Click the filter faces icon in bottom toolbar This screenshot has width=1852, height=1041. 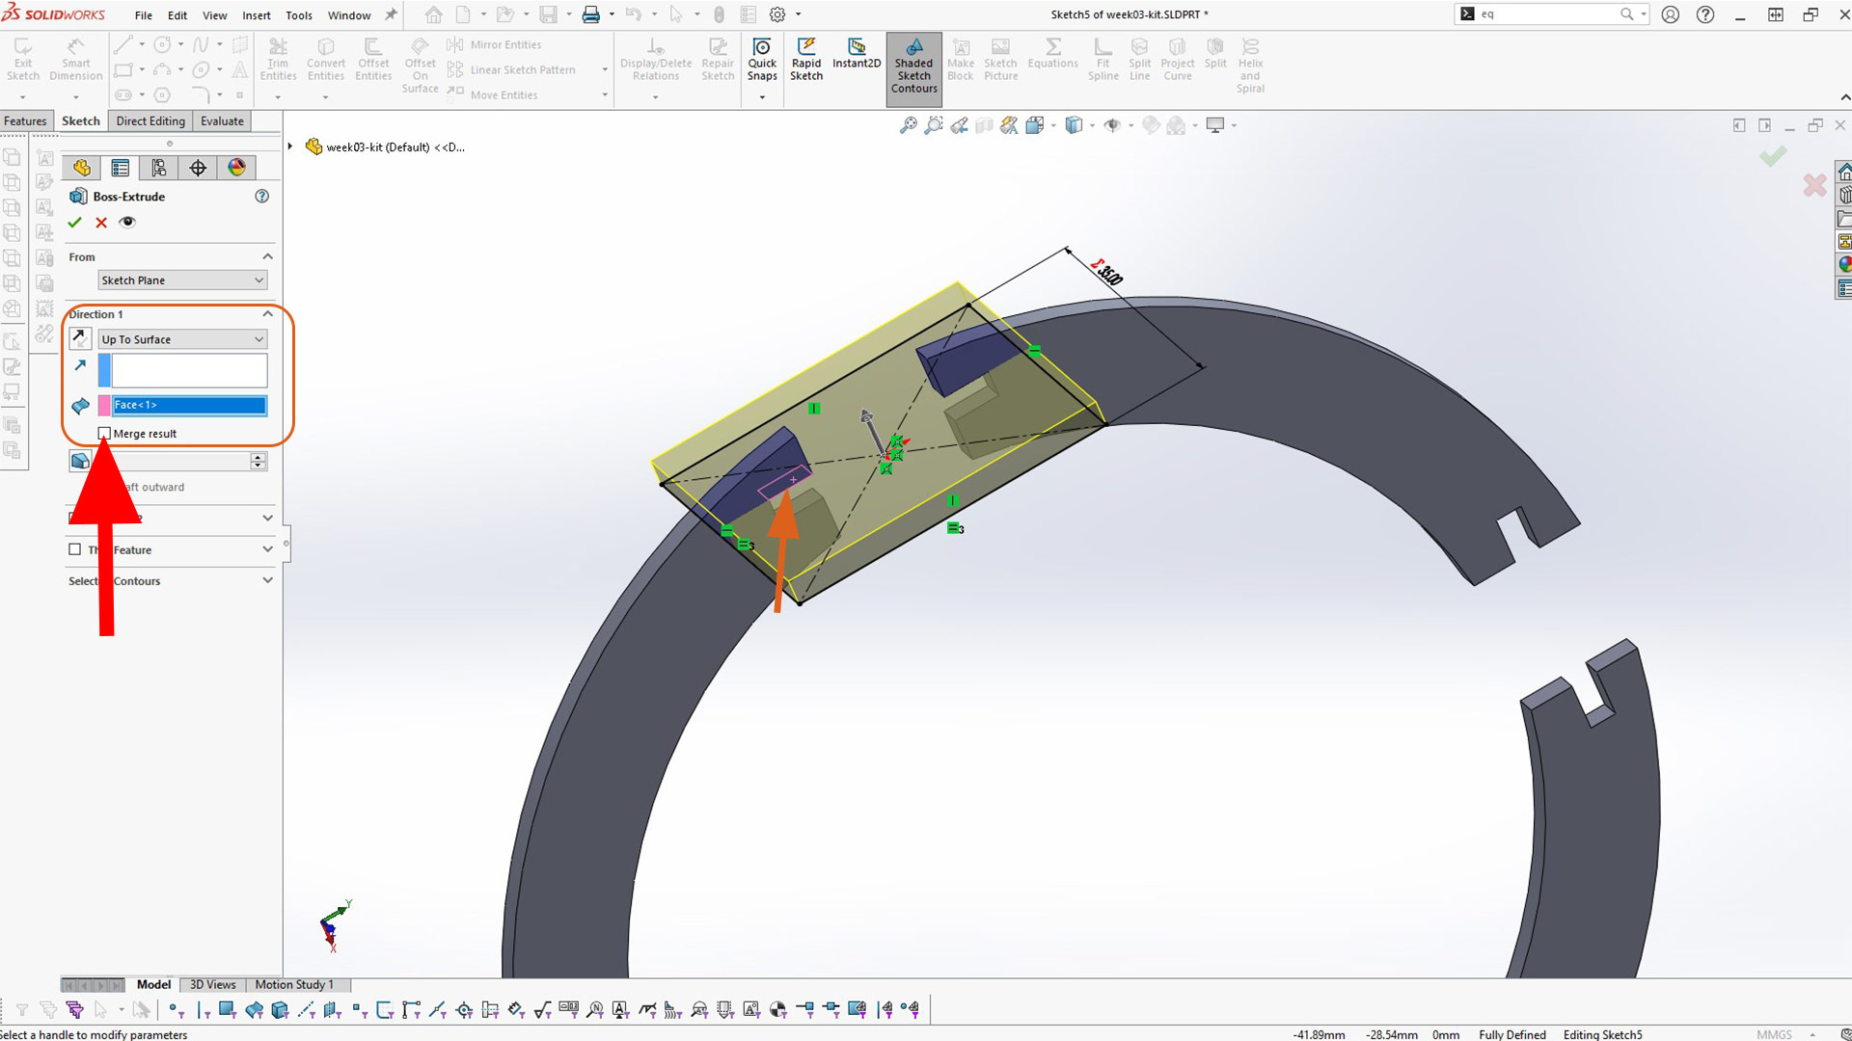(x=227, y=1009)
